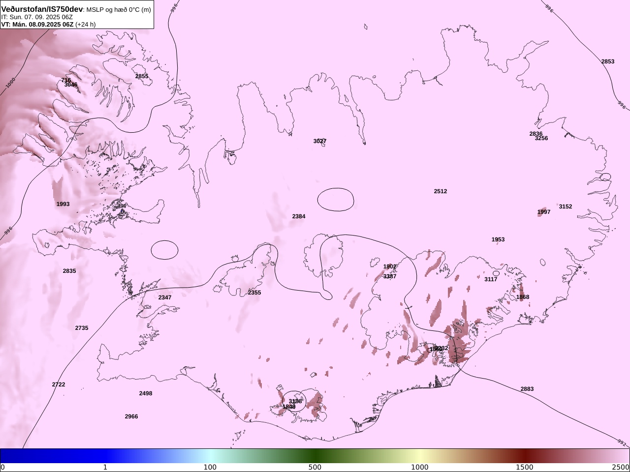Viewport: 630px width, 472px height.
Task: Click the Veðurstofan/IS750dev title text
Action: (x=42, y=9)
